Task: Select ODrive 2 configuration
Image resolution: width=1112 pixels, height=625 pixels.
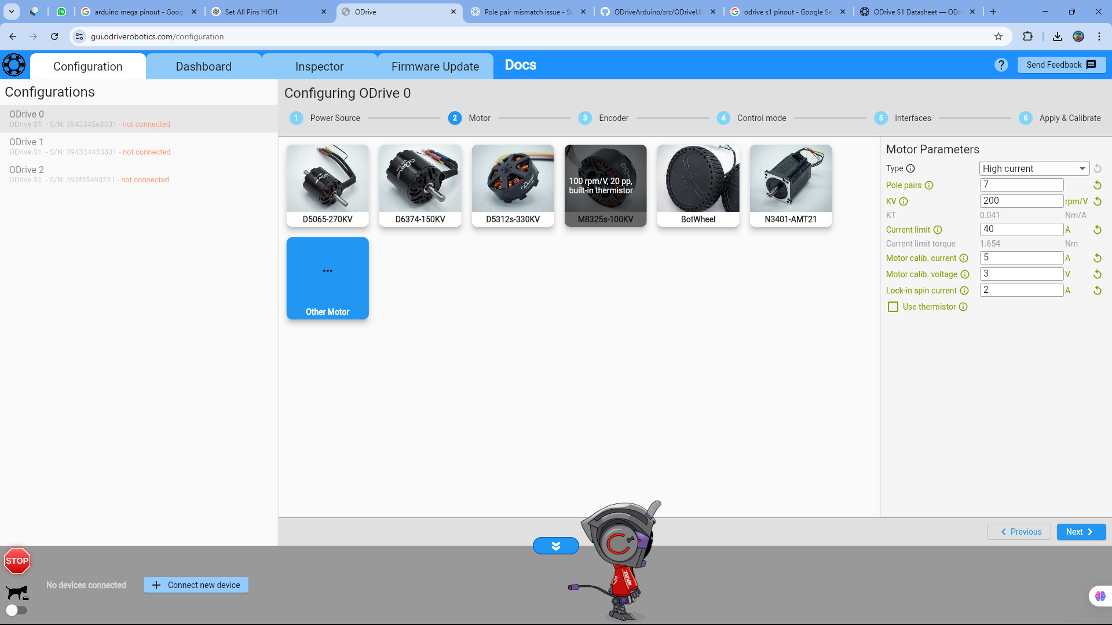Action: (x=139, y=174)
